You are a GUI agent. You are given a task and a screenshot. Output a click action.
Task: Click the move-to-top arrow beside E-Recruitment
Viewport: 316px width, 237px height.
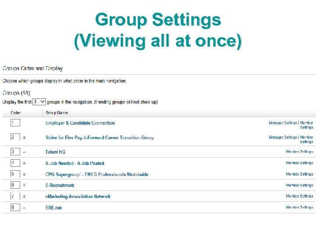pos(24,185)
